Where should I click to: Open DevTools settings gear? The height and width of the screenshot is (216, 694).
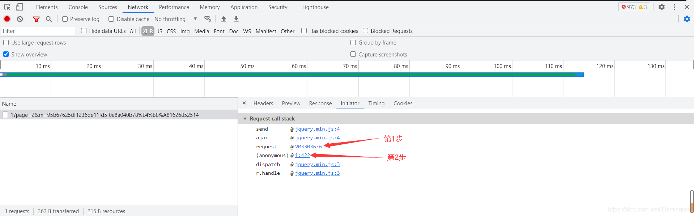coord(661,7)
